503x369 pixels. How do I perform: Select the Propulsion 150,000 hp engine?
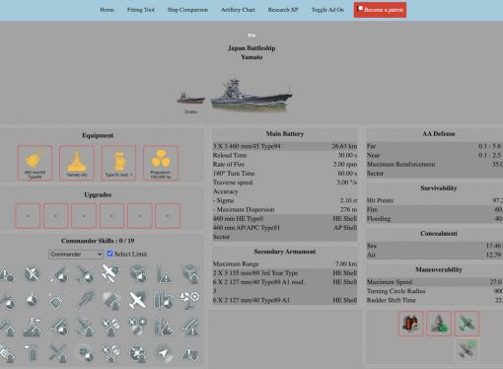[x=161, y=163]
